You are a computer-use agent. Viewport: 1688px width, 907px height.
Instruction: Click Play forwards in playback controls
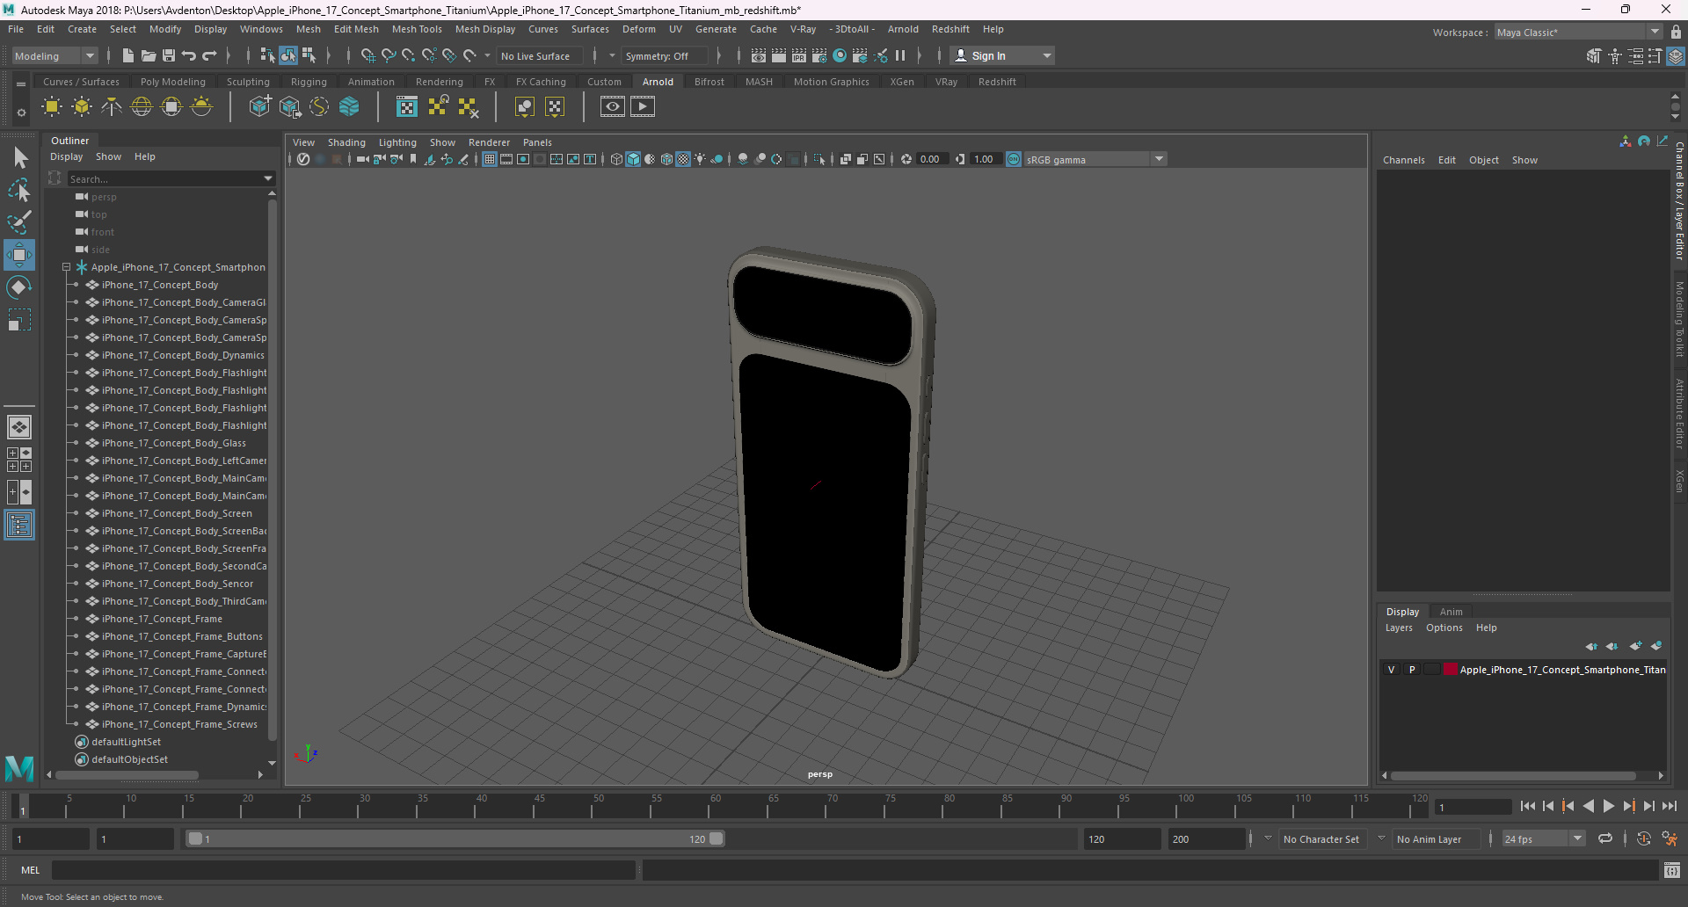click(x=1609, y=806)
